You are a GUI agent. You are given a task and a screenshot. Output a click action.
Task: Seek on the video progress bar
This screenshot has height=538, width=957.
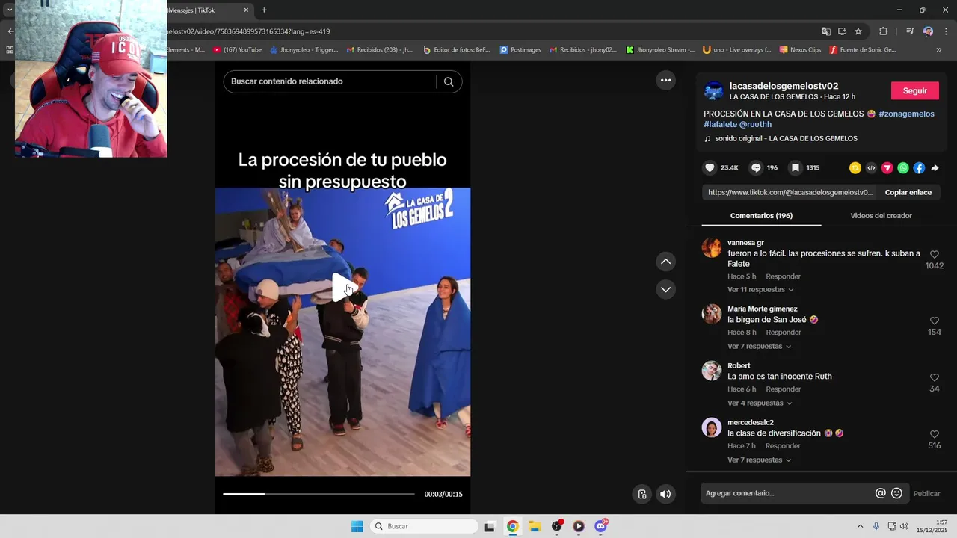(319, 494)
